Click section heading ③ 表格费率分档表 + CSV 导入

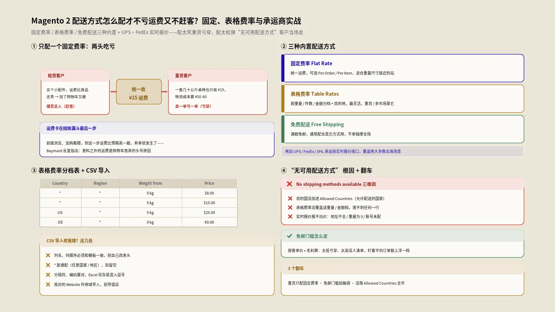70,171
